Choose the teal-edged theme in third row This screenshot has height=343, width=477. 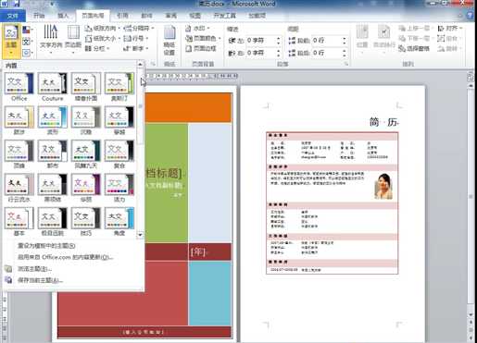(x=86, y=151)
